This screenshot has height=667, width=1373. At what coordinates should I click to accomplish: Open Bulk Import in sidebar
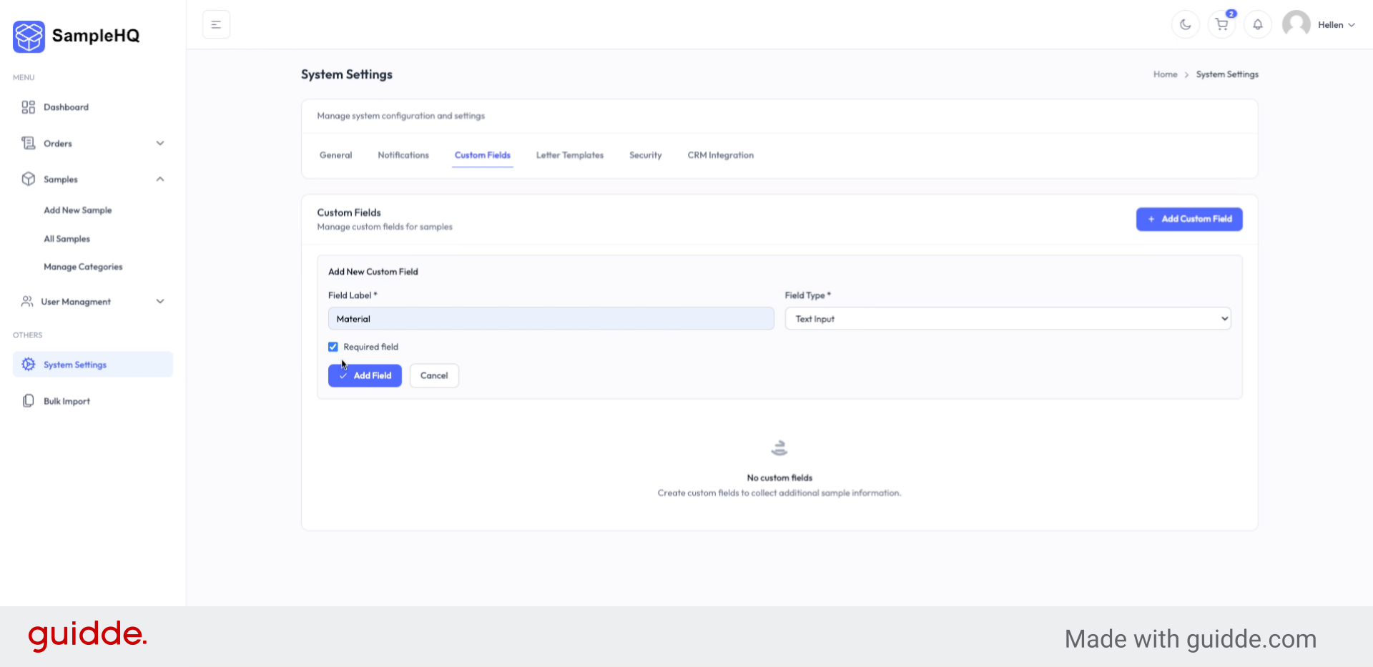[x=67, y=401]
